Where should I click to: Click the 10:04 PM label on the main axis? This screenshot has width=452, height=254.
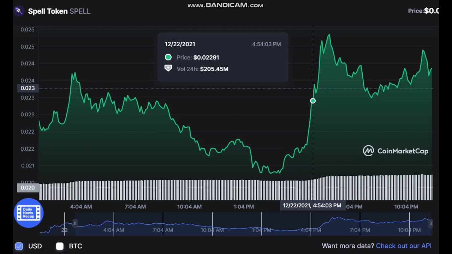[406, 207]
